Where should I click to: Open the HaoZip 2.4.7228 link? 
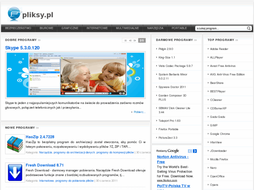tap(40, 137)
